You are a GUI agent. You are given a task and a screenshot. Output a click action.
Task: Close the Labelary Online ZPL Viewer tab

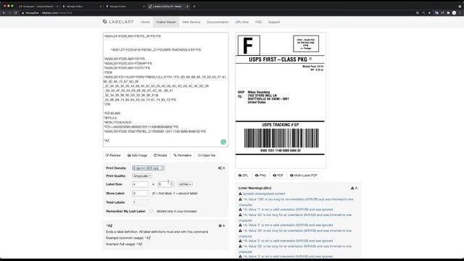(x=187, y=7)
